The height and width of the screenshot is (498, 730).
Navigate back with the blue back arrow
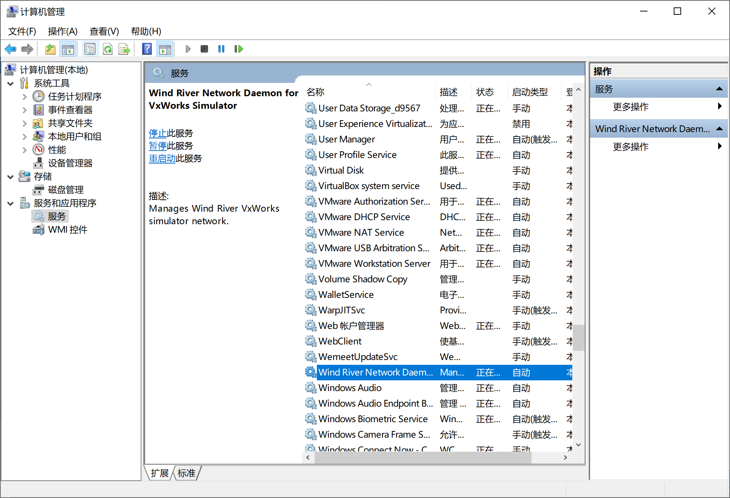tap(10, 48)
